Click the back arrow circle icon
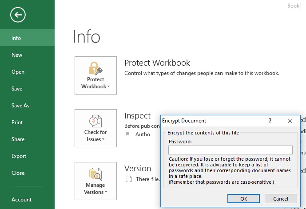This screenshot has height=209, width=306. (x=18, y=15)
